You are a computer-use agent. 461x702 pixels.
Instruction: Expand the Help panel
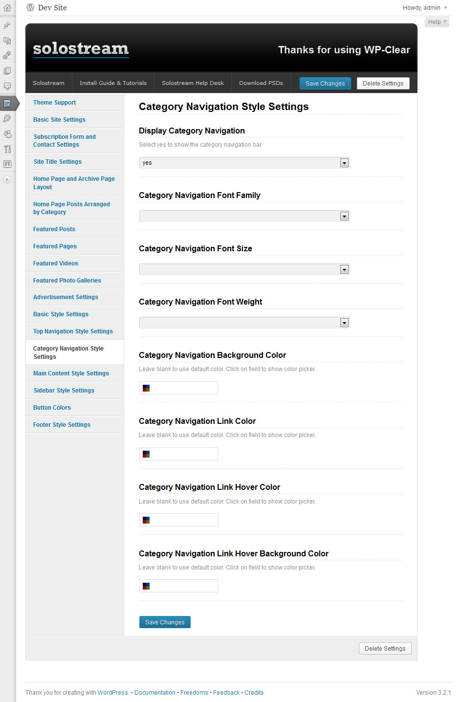tap(437, 22)
